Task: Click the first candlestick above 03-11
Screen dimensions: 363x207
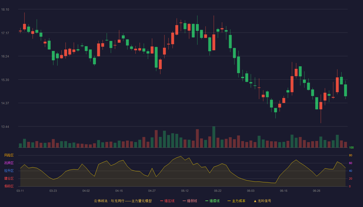Action: click(20, 31)
